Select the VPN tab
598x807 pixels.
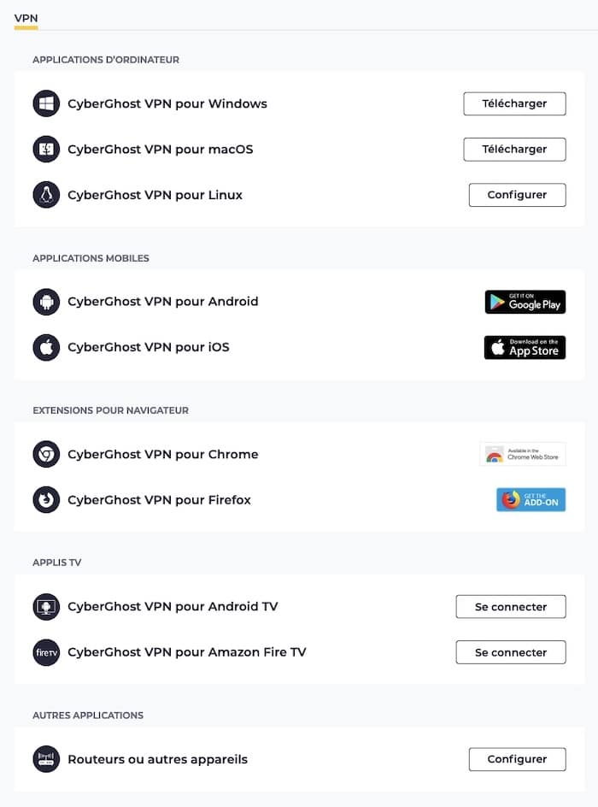(26, 18)
